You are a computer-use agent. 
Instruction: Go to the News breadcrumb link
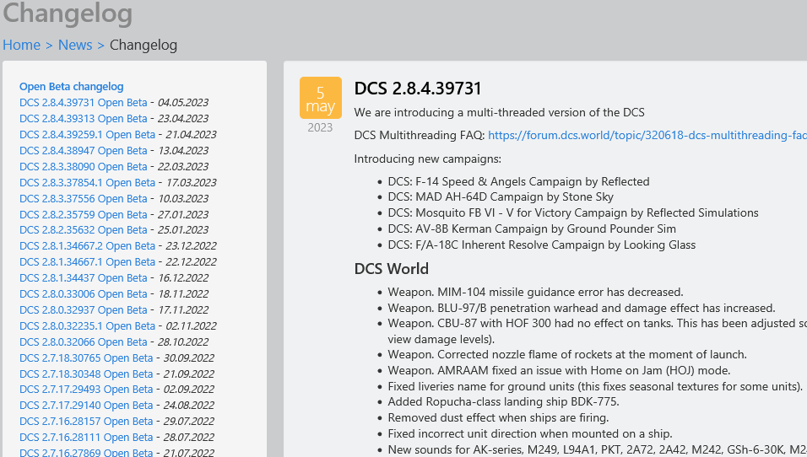click(x=75, y=46)
